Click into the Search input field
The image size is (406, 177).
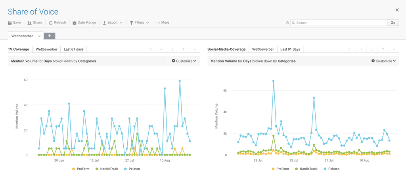tap(339, 23)
